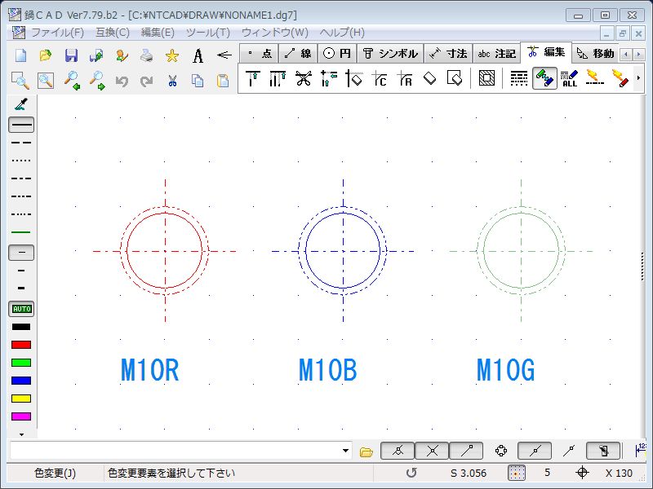The height and width of the screenshot is (489, 653).
Task: Open the 編集(E) menu
Action: click(158, 33)
